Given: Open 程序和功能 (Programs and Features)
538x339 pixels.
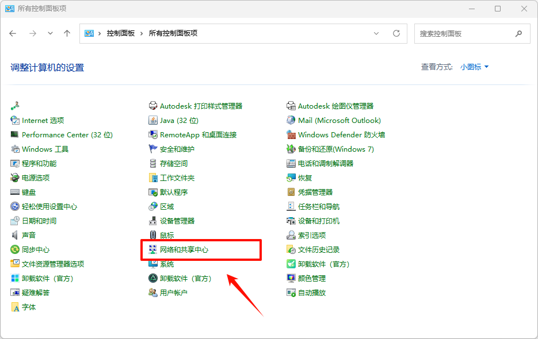Looking at the screenshot, I should coord(36,163).
